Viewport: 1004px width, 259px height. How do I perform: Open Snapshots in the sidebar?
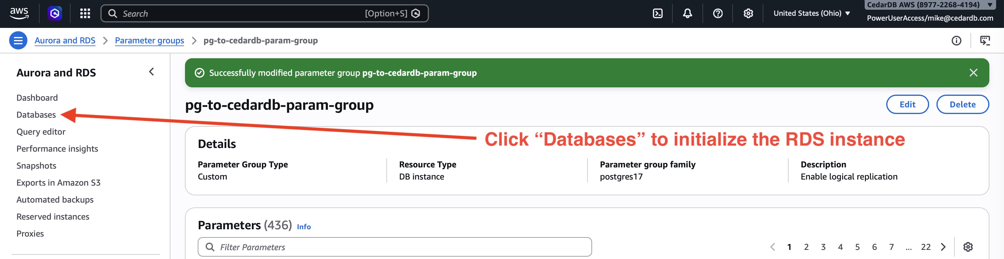pyautogui.click(x=36, y=166)
